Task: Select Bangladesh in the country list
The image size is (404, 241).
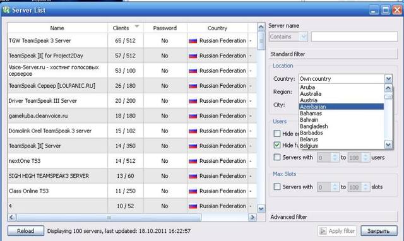Action: click(x=341, y=126)
